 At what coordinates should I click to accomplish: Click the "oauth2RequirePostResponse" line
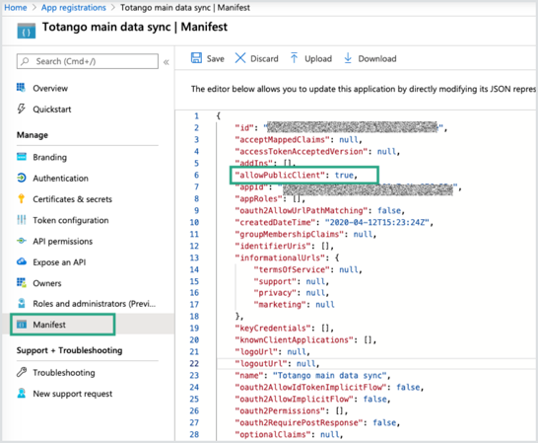(x=317, y=422)
